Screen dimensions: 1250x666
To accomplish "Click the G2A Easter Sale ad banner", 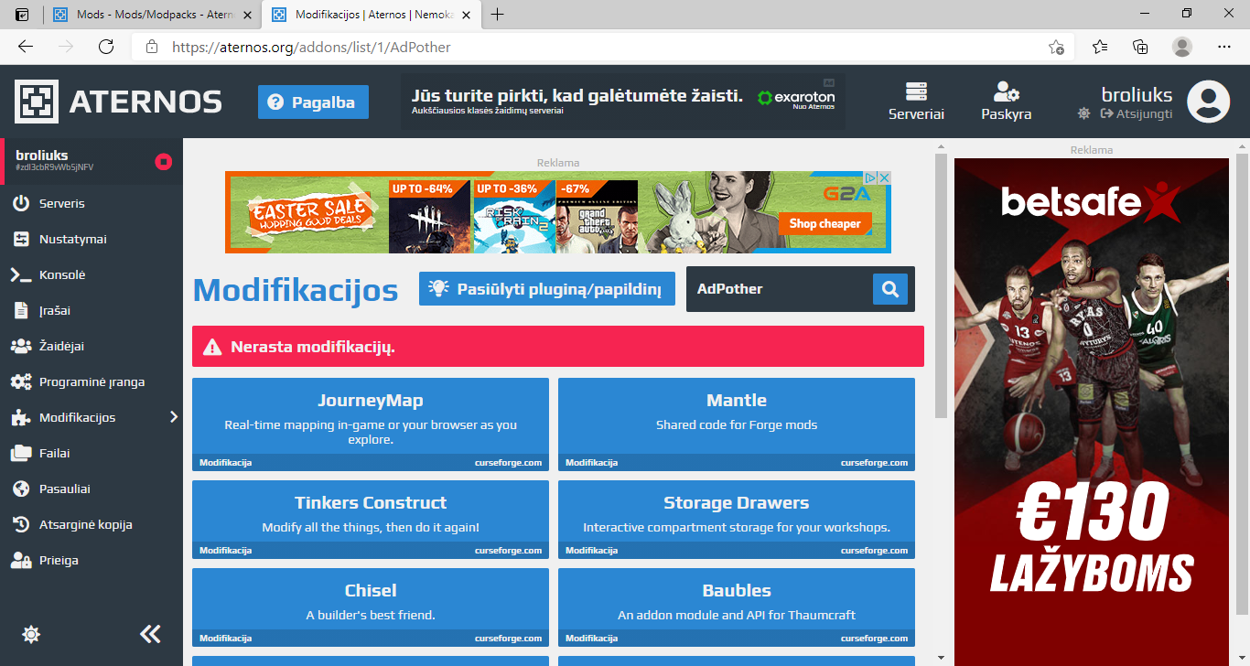I will click(x=558, y=212).
